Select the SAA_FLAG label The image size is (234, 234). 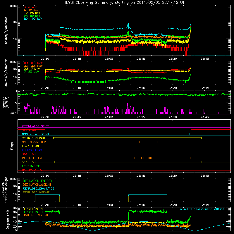click(x=29, y=154)
